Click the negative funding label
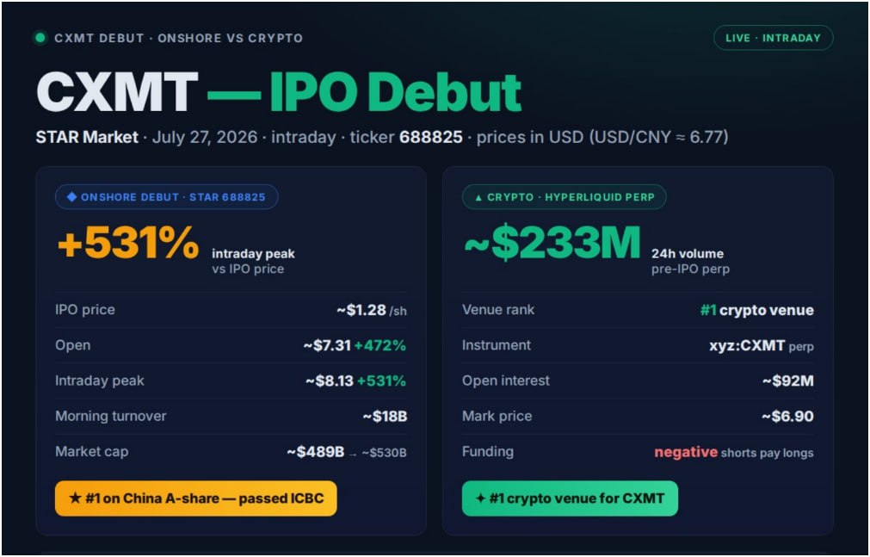The height and width of the screenshot is (557, 870). pos(686,452)
